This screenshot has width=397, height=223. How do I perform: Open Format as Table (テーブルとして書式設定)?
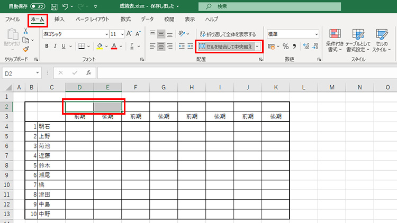click(x=359, y=39)
